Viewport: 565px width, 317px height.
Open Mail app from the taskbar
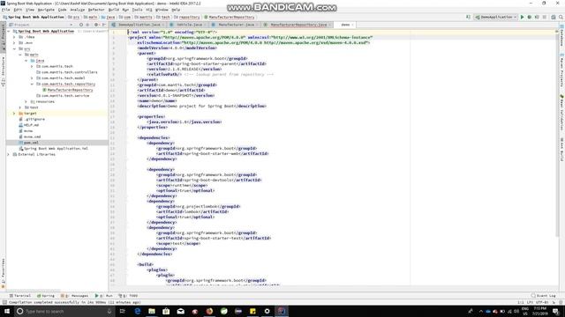point(180,311)
